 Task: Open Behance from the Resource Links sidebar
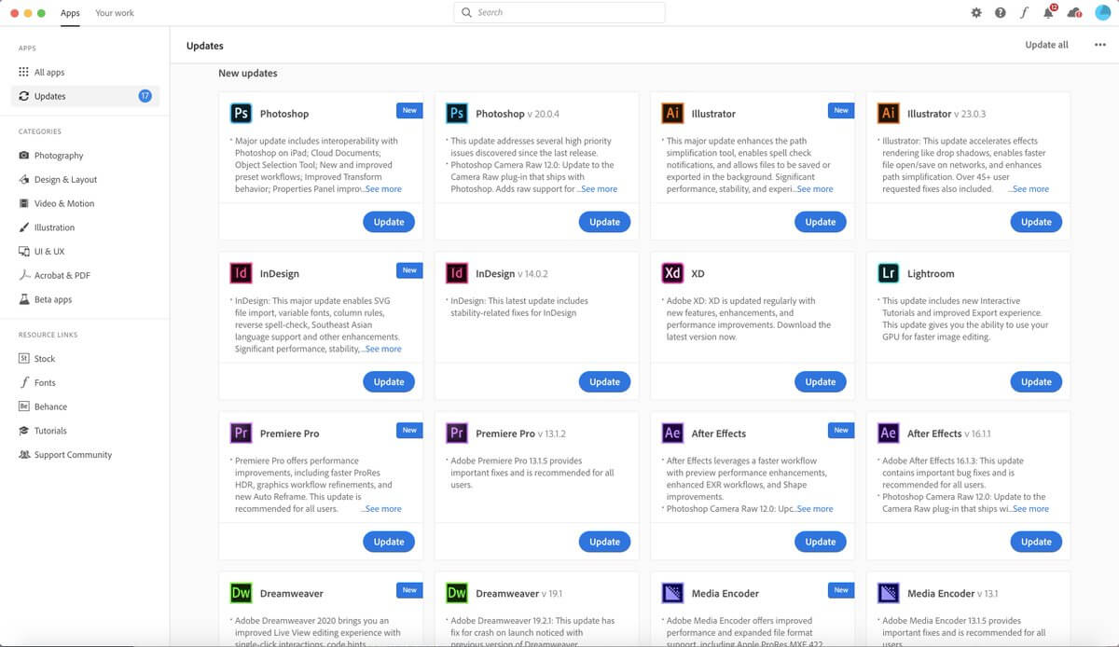[52, 406]
